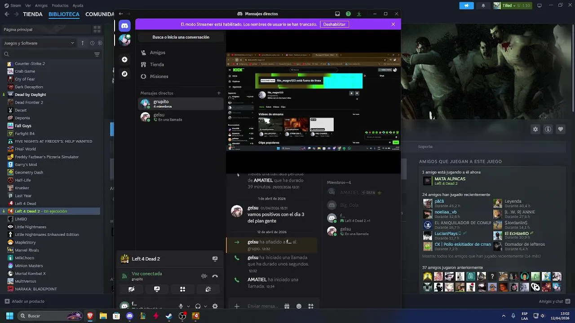Screen dimensions: 575x323
Task: Open the soundboard button in voice panel
Action: 208,289
